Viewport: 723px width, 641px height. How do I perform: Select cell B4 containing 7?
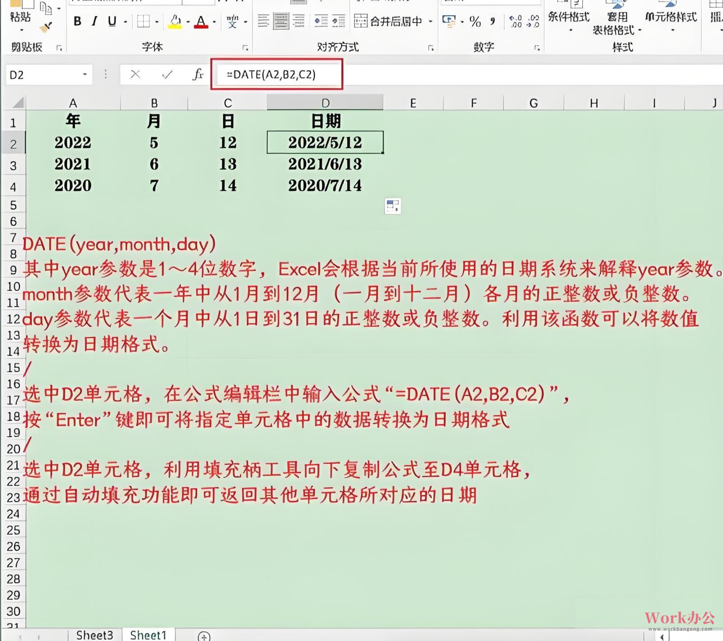pyautogui.click(x=154, y=185)
